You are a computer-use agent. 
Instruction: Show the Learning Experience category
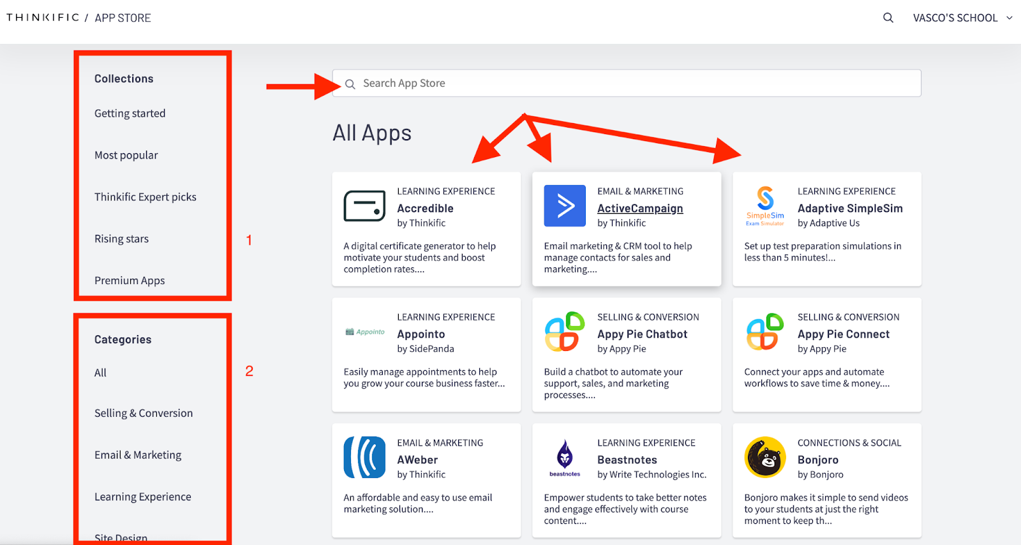143,497
